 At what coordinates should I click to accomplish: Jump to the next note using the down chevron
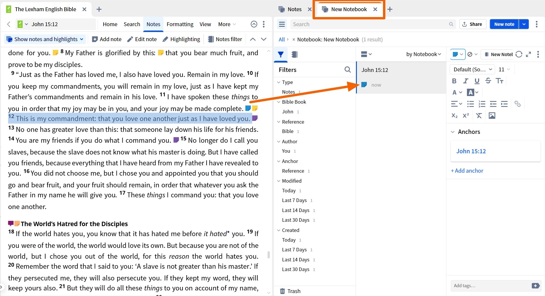pyautogui.click(x=264, y=39)
